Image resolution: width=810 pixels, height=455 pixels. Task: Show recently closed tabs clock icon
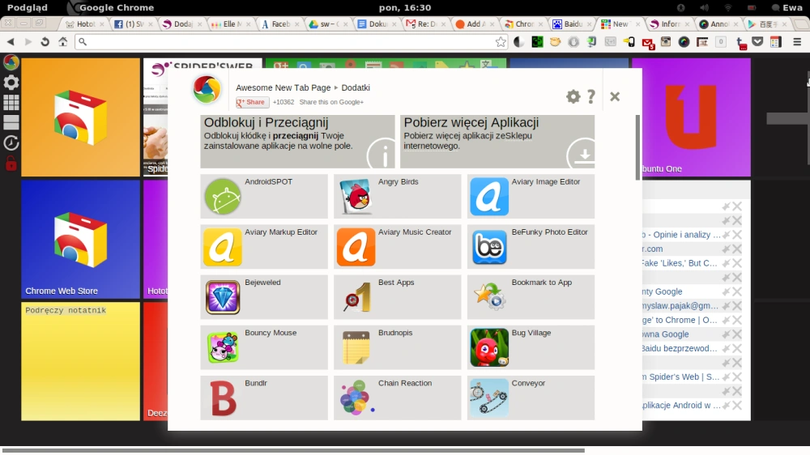point(11,143)
